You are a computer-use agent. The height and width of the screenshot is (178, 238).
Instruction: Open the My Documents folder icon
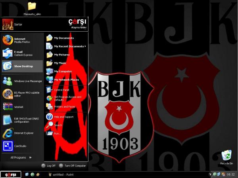pos(50,38)
